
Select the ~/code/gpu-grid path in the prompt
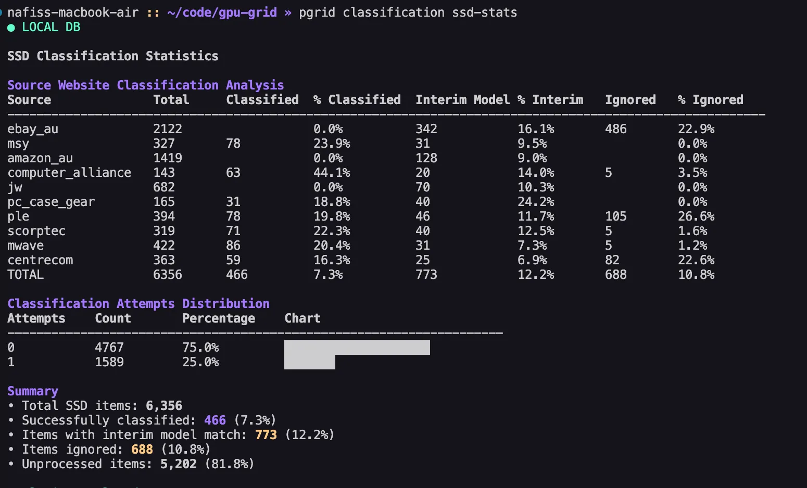click(x=221, y=12)
